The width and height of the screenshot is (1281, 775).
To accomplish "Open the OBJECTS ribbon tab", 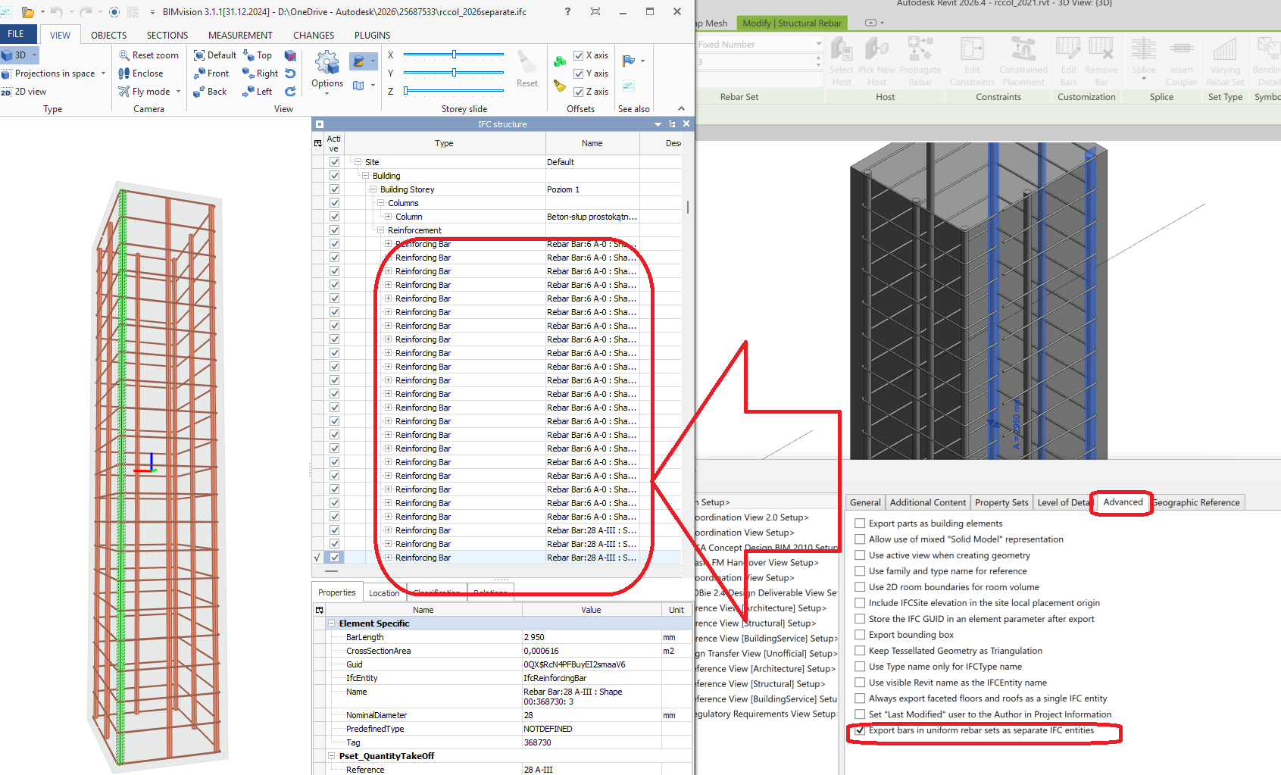I will pos(109,36).
